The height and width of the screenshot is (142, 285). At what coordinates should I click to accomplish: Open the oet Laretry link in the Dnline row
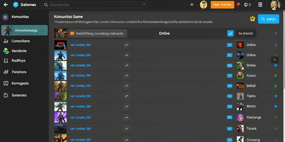80,65
